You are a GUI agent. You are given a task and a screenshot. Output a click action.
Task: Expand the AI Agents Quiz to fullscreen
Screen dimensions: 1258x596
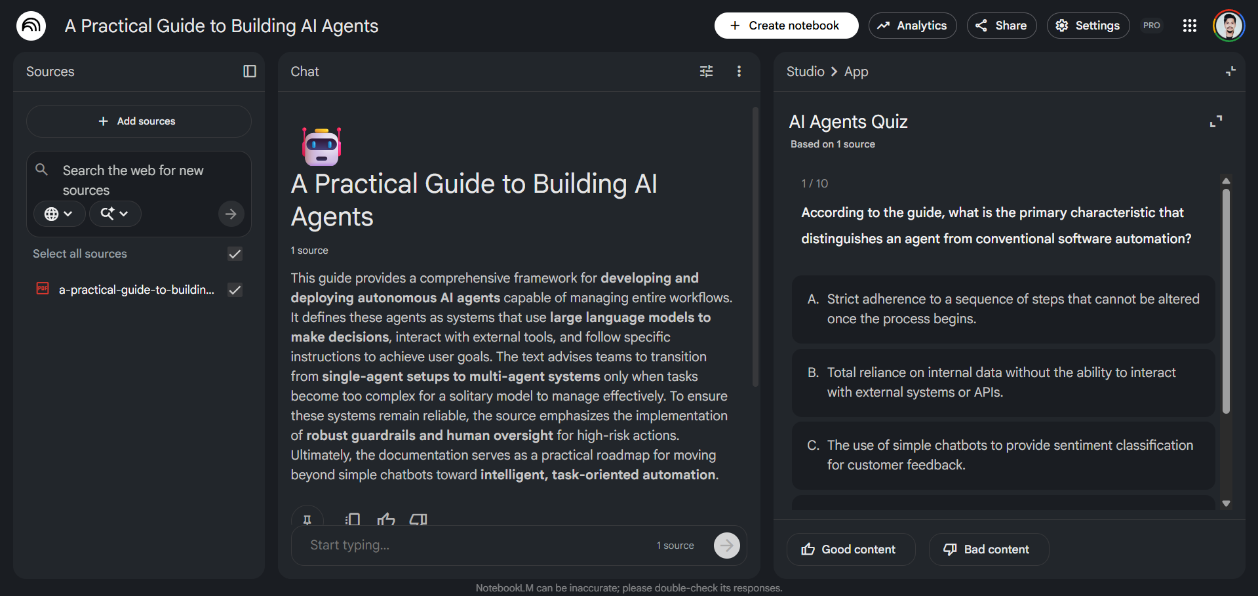1216,121
